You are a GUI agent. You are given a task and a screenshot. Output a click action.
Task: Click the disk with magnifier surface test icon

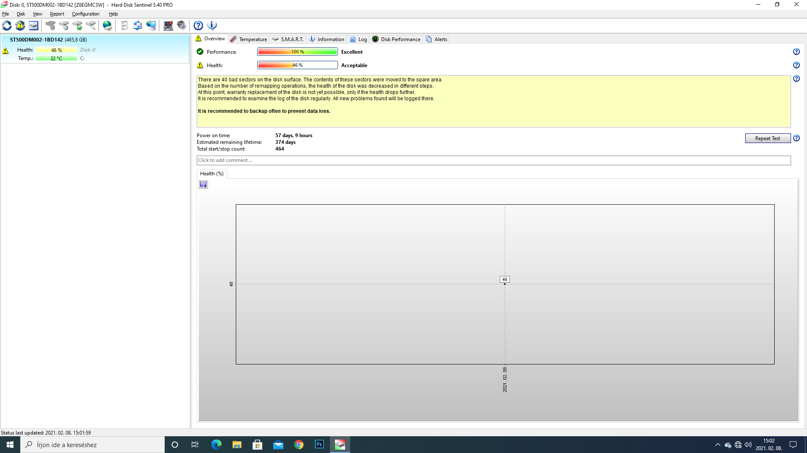[91, 26]
